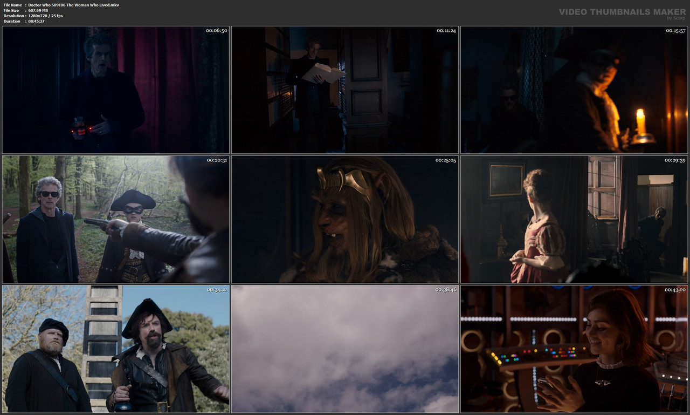
Task: Click the file name 'Doctor Who S09E06 The Woman Who Lived.mkv'
Action: point(74,5)
